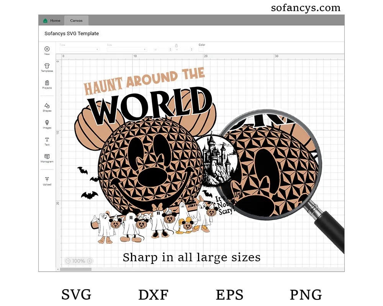Viewport: 383px width, 306px height.
Task: Switch to the Home tab
Action: [52, 21]
